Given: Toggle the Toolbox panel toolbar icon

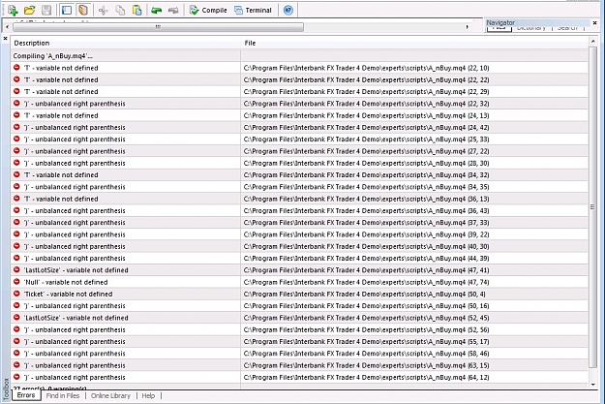Looking at the screenshot, I should [82, 10].
